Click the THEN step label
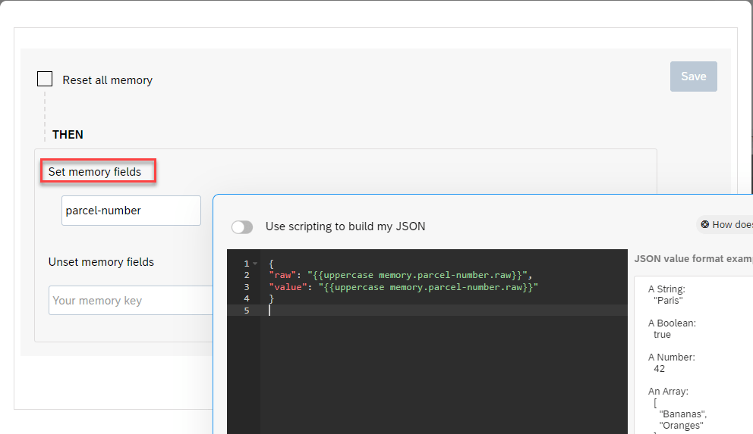Image resolution: width=753 pixels, height=434 pixels. tap(68, 135)
